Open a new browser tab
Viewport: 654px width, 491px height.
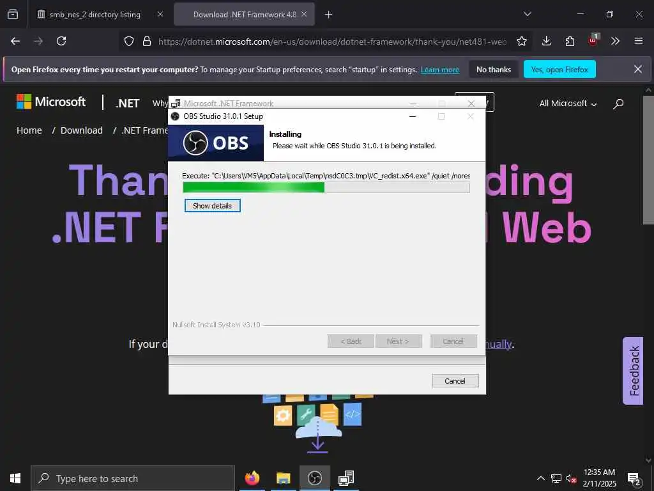[329, 15]
